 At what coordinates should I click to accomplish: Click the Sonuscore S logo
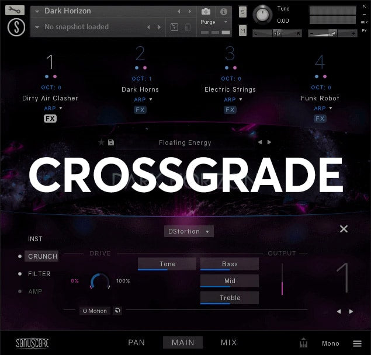pyautogui.click(x=16, y=27)
